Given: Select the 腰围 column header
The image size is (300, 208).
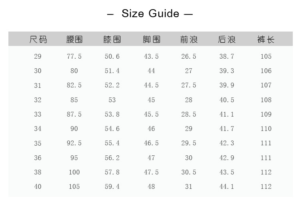Looking at the screenshot, I should tap(74, 40).
